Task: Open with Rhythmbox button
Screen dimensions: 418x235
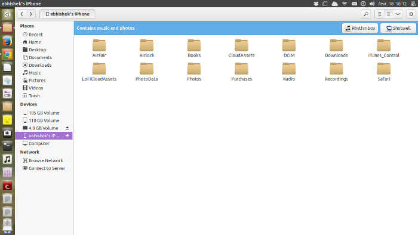Action: pos(360,28)
